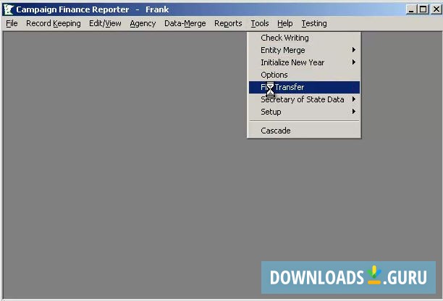Open the Testing menu
Screen dimensions: 443x301
point(314,23)
